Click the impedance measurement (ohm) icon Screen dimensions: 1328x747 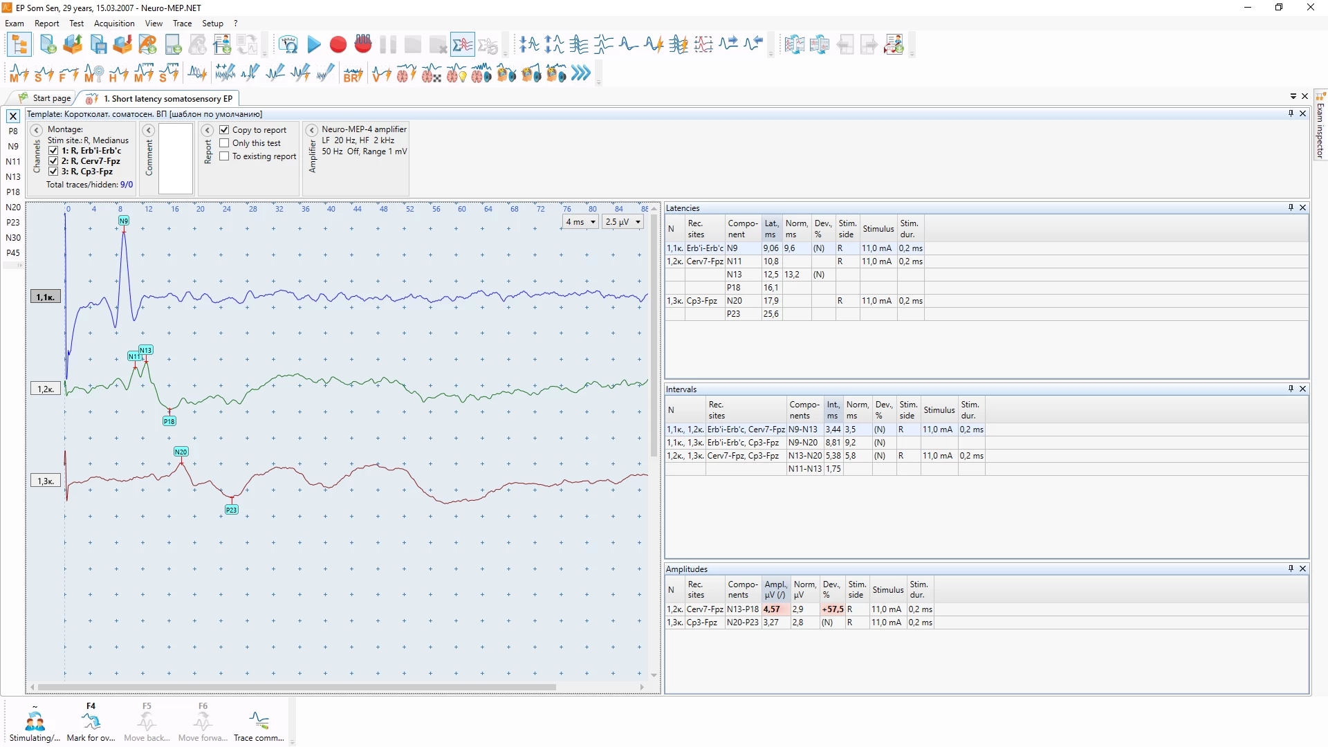pyautogui.click(x=288, y=46)
